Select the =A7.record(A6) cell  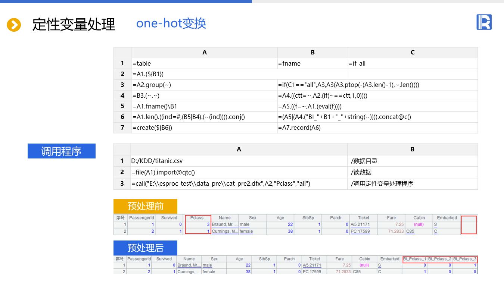click(377, 128)
